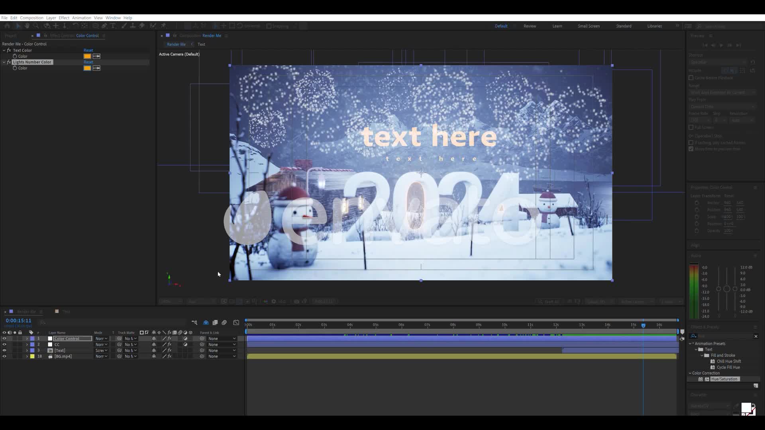Click the Lights Number Color eyedropper icon
This screenshot has width=765, height=430.
[x=96, y=68]
